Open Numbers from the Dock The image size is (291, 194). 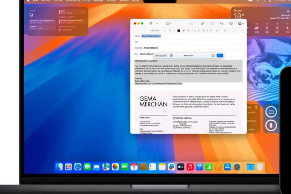pyautogui.click(x=209, y=167)
